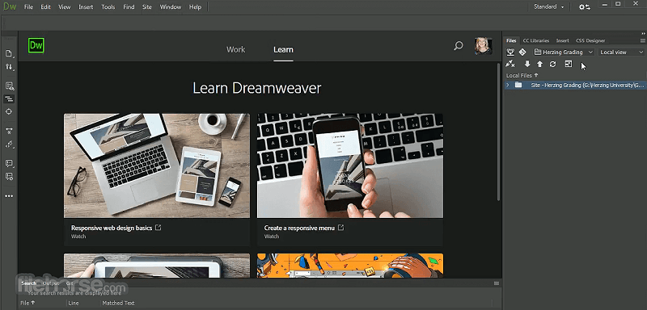The width and height of the screenshot is (647, 310).
Task: Click Synchronize refresh icon in Files panel
Action: (553, 64)
